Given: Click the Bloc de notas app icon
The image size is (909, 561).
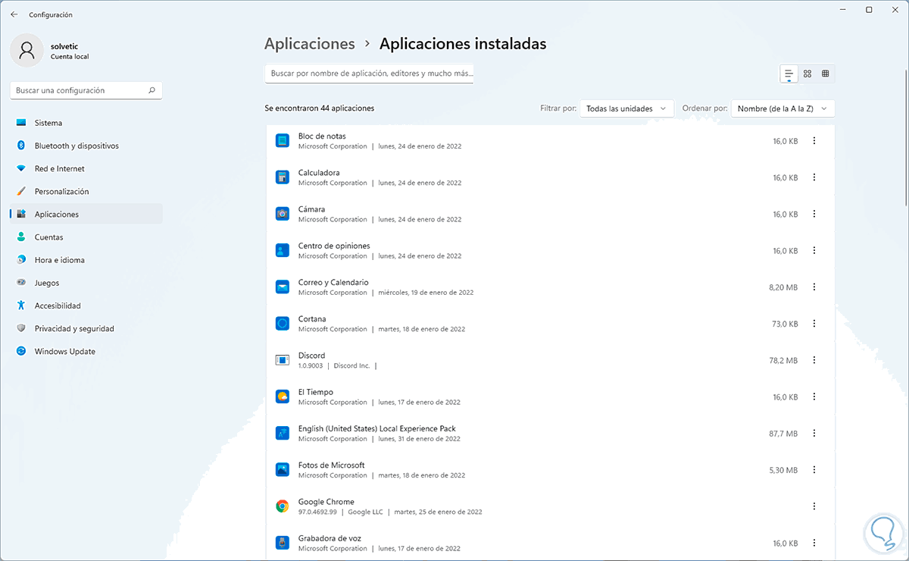Looking at the screenshot, I should point(283,141).
